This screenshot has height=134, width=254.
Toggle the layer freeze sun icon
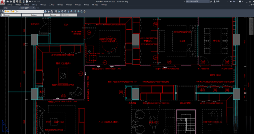(9, 11)
